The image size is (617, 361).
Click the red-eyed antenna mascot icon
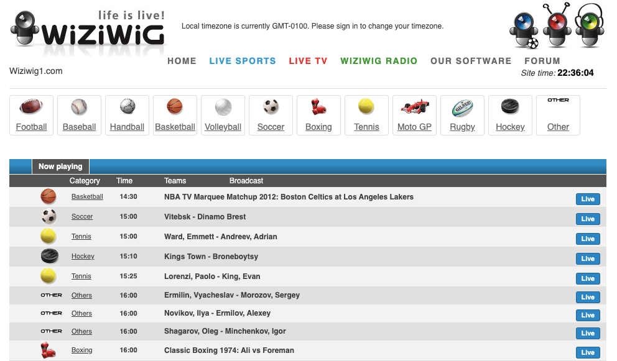pyautogui.click(x=557, y=25)
